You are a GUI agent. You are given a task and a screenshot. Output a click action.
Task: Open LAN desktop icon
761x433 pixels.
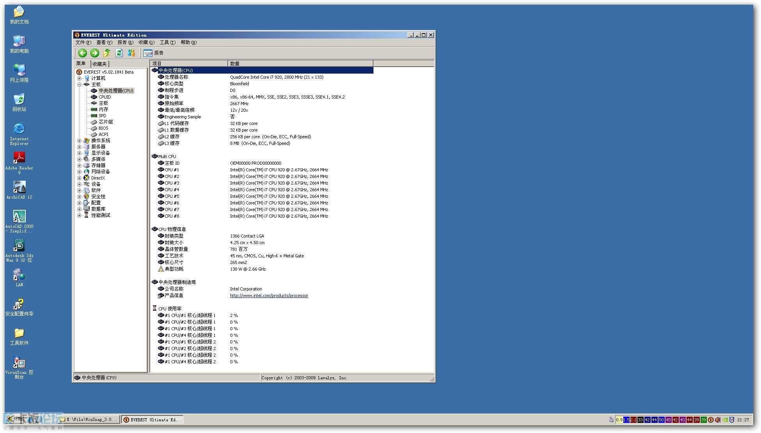(x=19, y=278)
